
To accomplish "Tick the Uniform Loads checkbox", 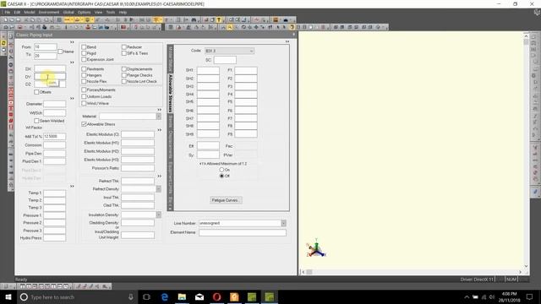I will pyautogui.click(x=84, y=96).
